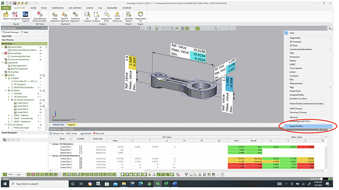Viewport: 339px width, 190px height.
Task: Click yellow Warning cell for Linear Dim.2
Action: (253, 159)
